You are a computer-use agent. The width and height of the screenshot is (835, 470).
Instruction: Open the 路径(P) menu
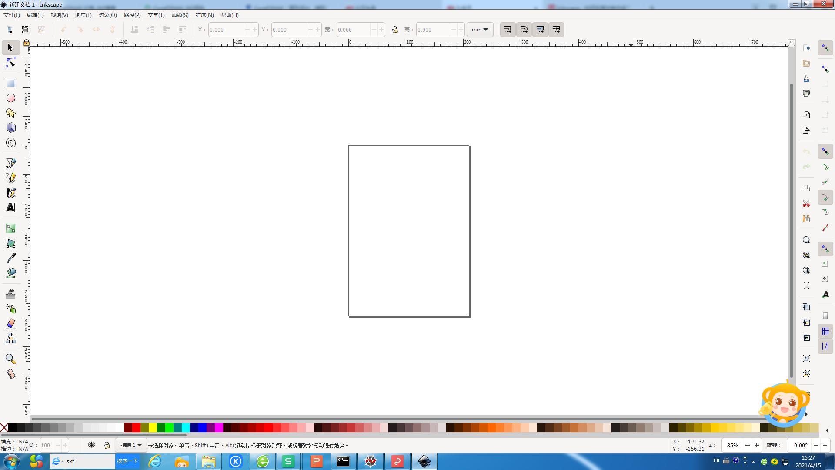pyautogui.click(x=132, y=15)
